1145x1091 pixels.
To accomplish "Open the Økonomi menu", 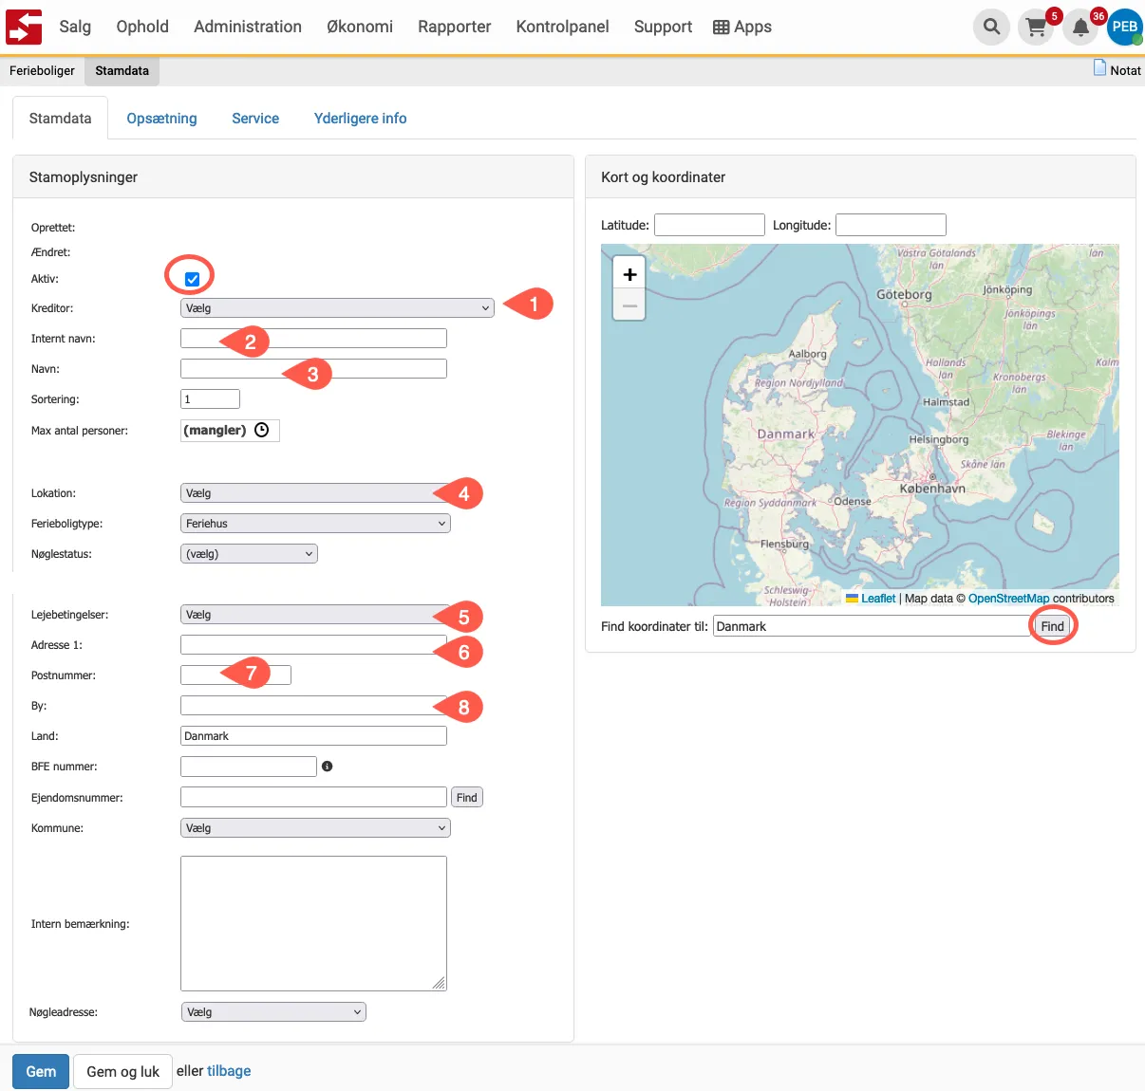I will click(x=359, y=27).
